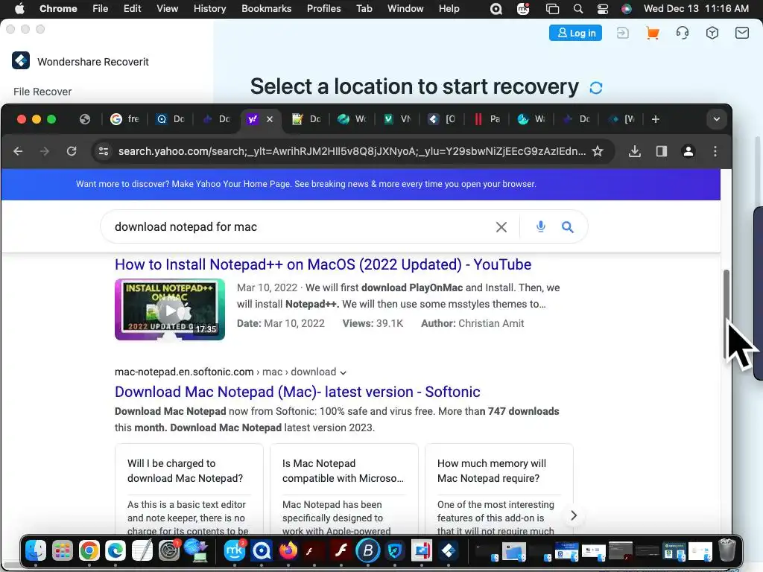Click the Wondershare Recoverit logo
763x572 pixels.
[x=21, y=61]
